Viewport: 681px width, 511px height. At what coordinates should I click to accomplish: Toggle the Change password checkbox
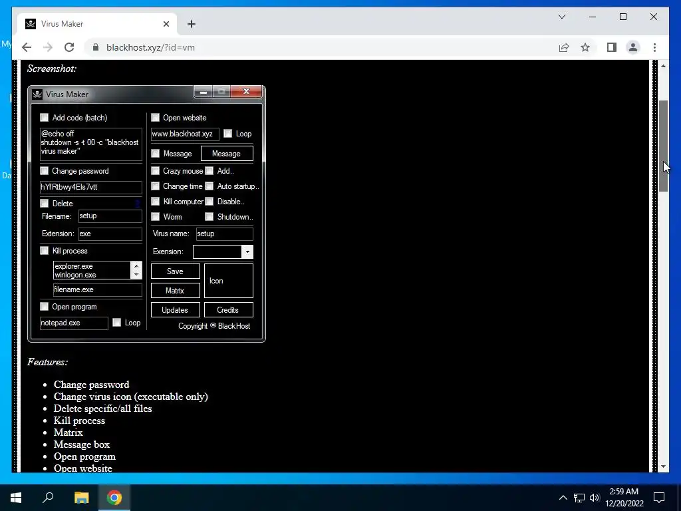coord(45,171)
